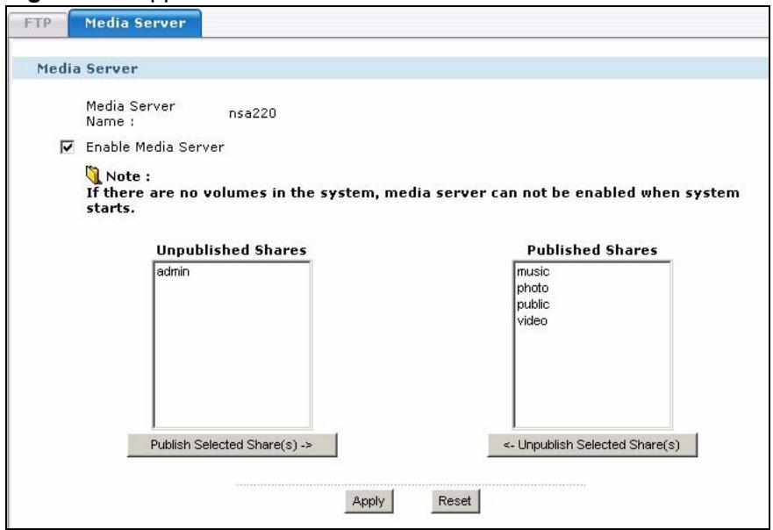Viewport: 773px width, 530px height.
Task: Select the music share in Published Shares
Action: (533, 272)
